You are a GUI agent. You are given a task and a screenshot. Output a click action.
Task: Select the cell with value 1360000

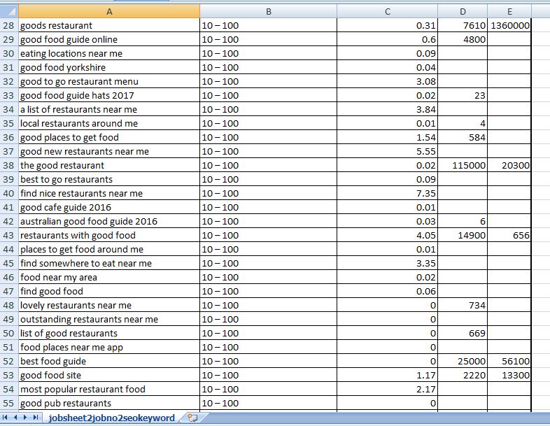coord(509,26)
